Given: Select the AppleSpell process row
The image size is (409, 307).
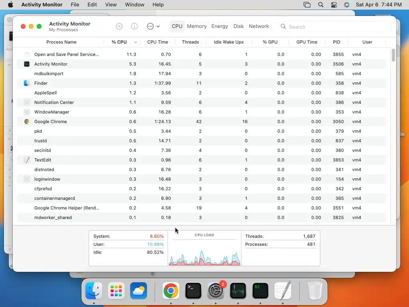Looking at the screenshot, I should (202, 93).
